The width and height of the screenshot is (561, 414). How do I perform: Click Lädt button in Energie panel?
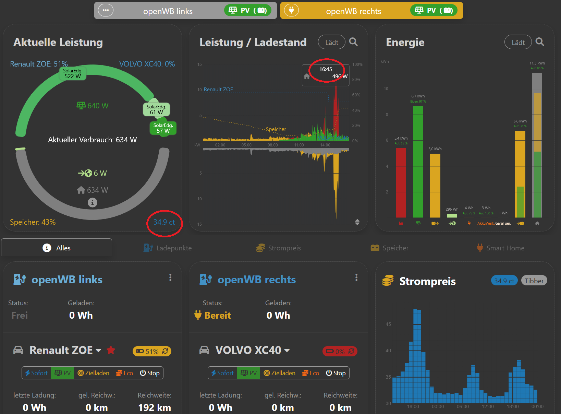518,42
